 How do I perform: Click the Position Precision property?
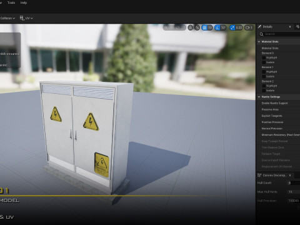point(272,122)
